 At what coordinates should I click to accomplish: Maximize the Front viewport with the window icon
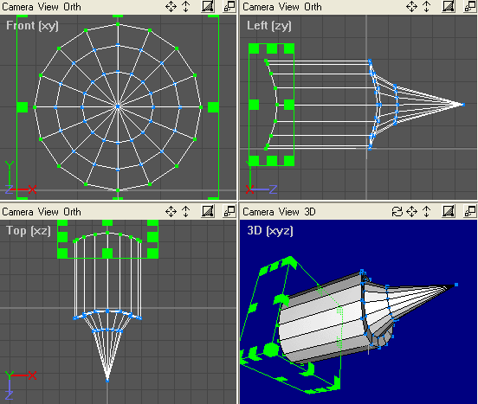[x=229, y=6]
